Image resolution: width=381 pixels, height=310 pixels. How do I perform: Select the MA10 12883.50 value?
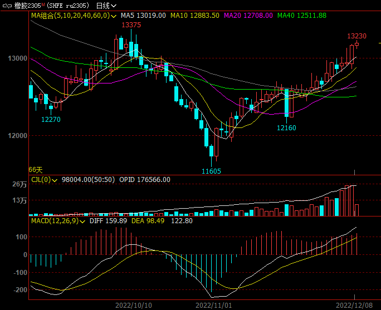pos(195,16)
